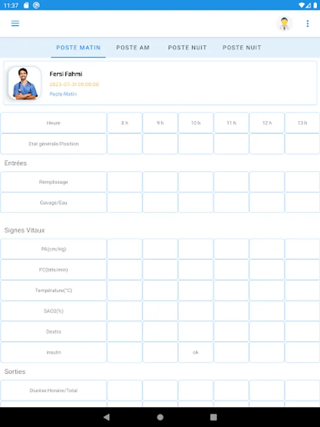
Task: Switch to the first POSTE NUIT tab
Action: coord(187,47)
